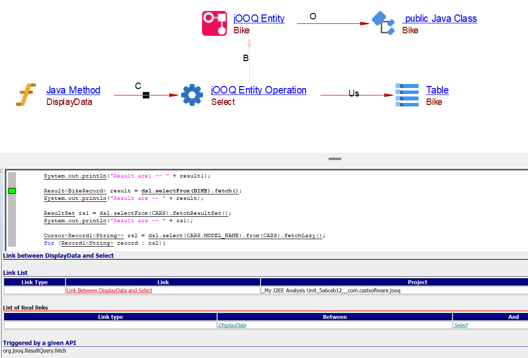Click the Between column header
This screenshot has height=358, width=528.
pyautogui.click(x=334, y=317)
